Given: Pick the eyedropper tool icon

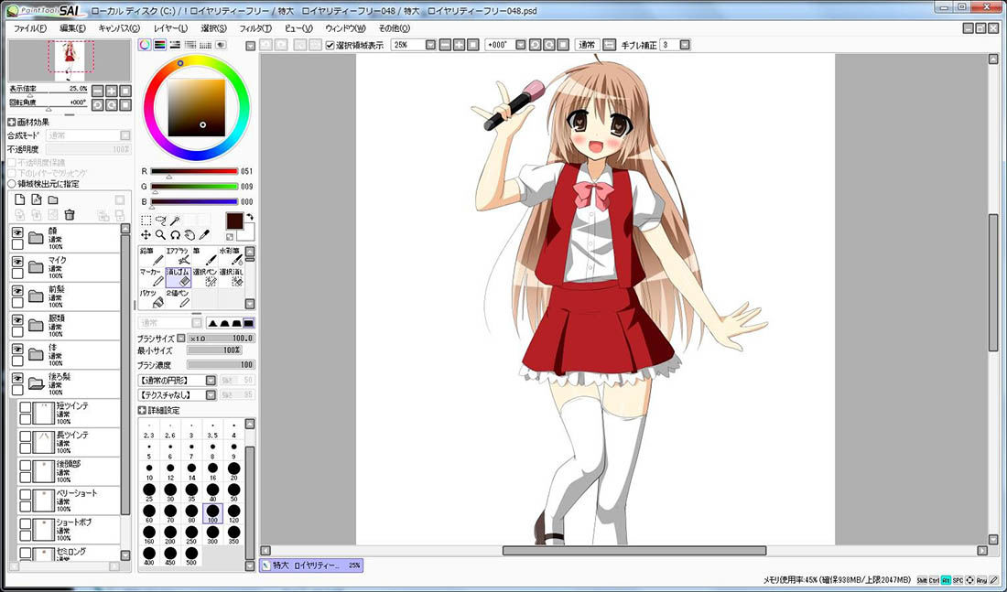Looking at the screenshot, I should point(204,235).
